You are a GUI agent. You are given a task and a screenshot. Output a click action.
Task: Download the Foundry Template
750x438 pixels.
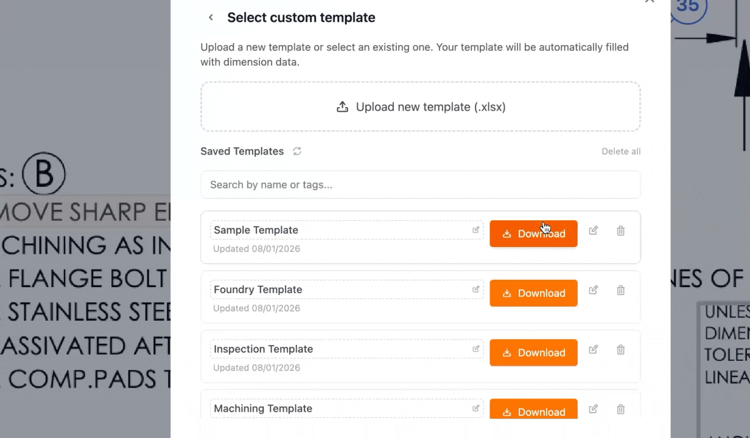tap(533, 293)
